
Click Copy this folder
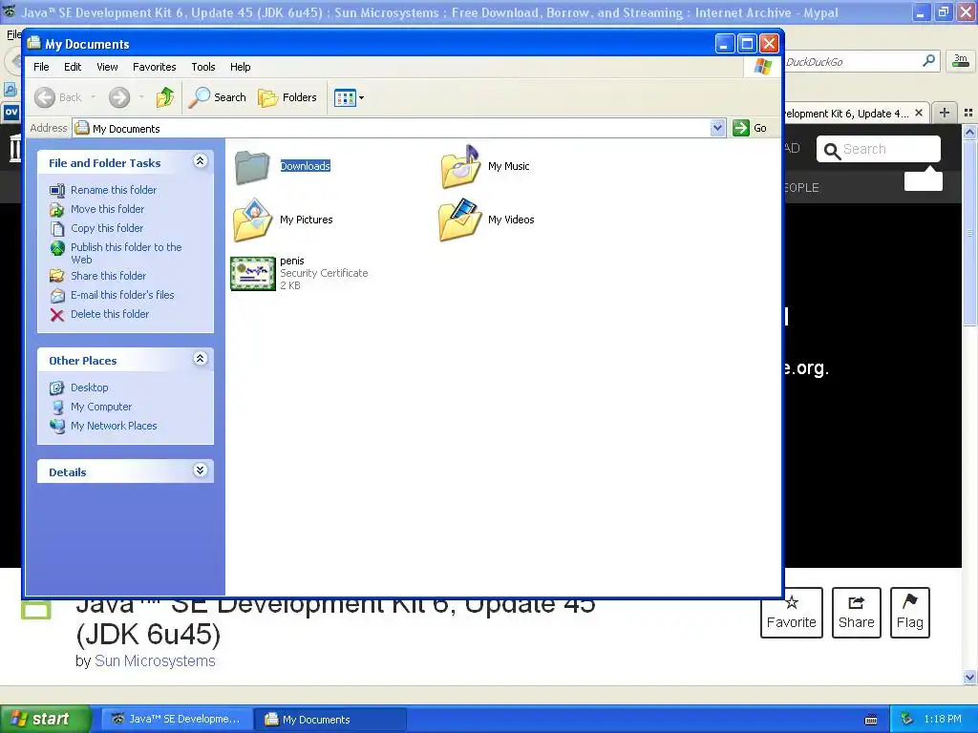point(107,228)
